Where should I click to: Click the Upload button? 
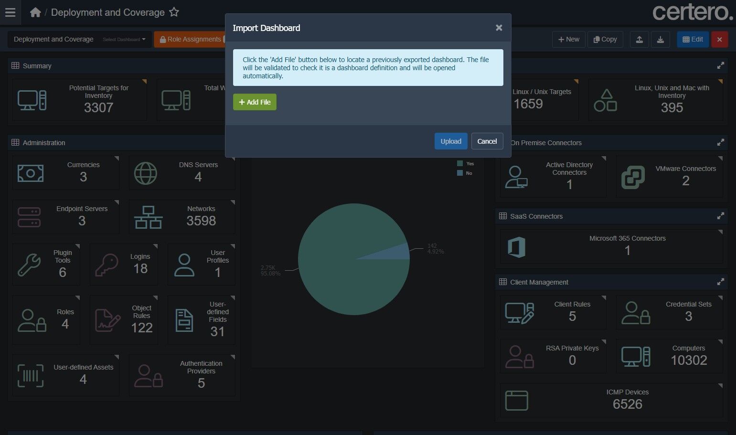pos(451,141)
